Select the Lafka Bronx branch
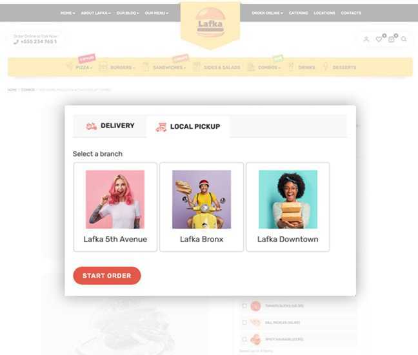Image resolution: width=418 pixels, height=355 pixels. pos(201,207)
